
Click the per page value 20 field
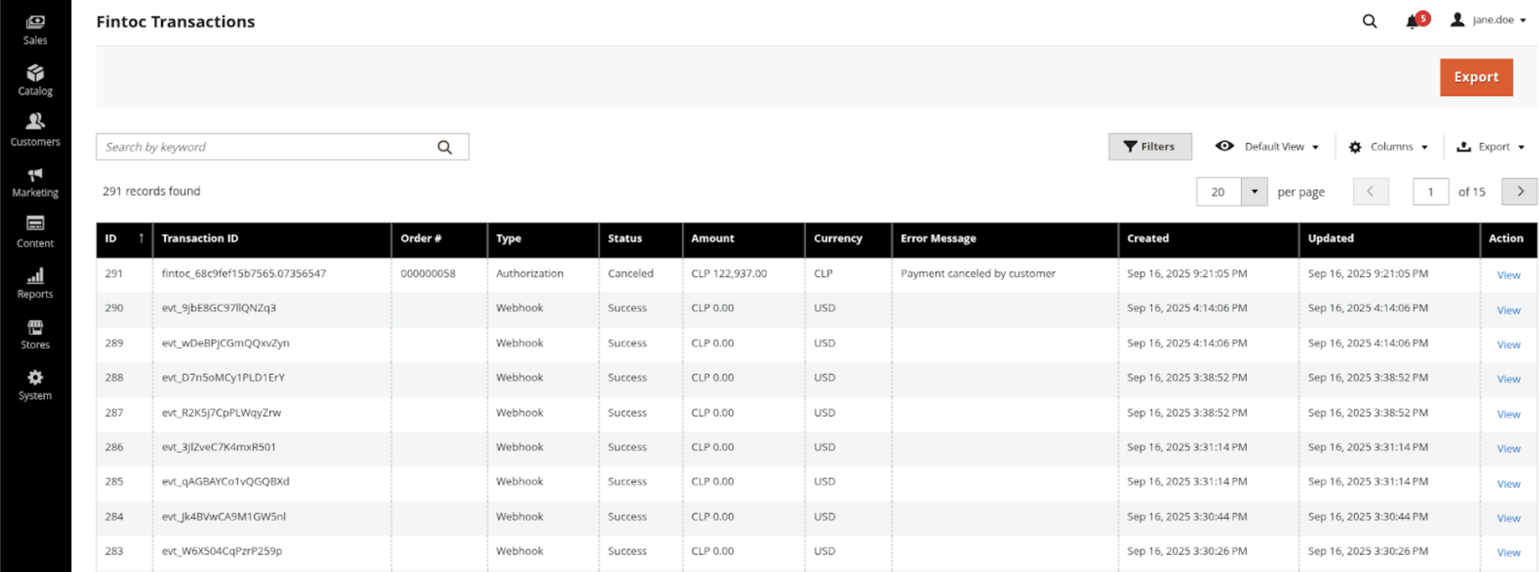point(1219,192)
